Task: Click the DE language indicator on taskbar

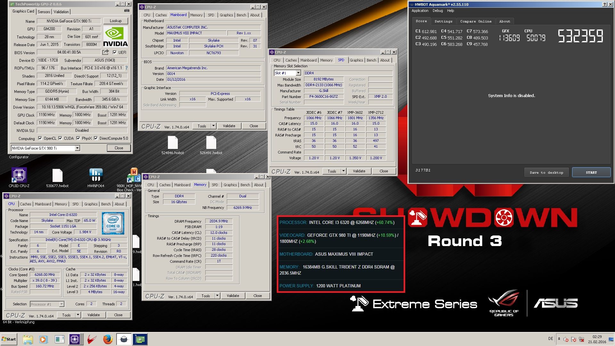Action: pos(551,339)
